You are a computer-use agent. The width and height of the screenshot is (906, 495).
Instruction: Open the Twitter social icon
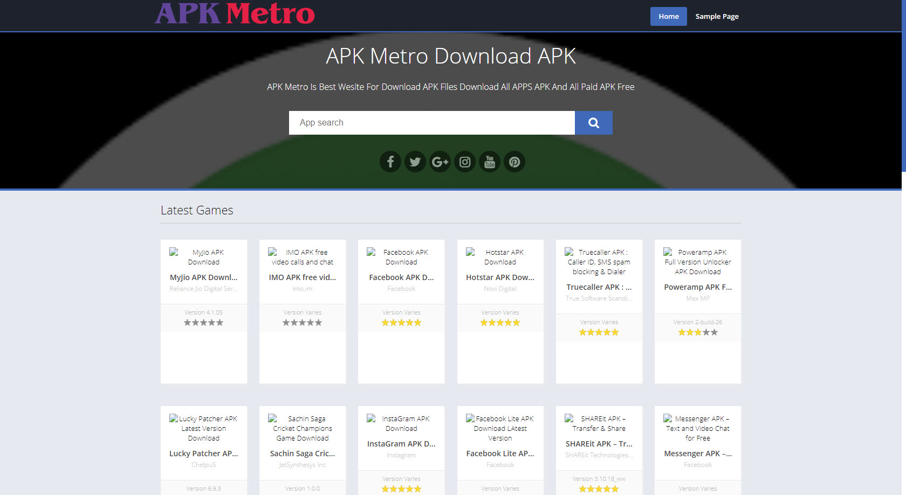click(415, 162)
